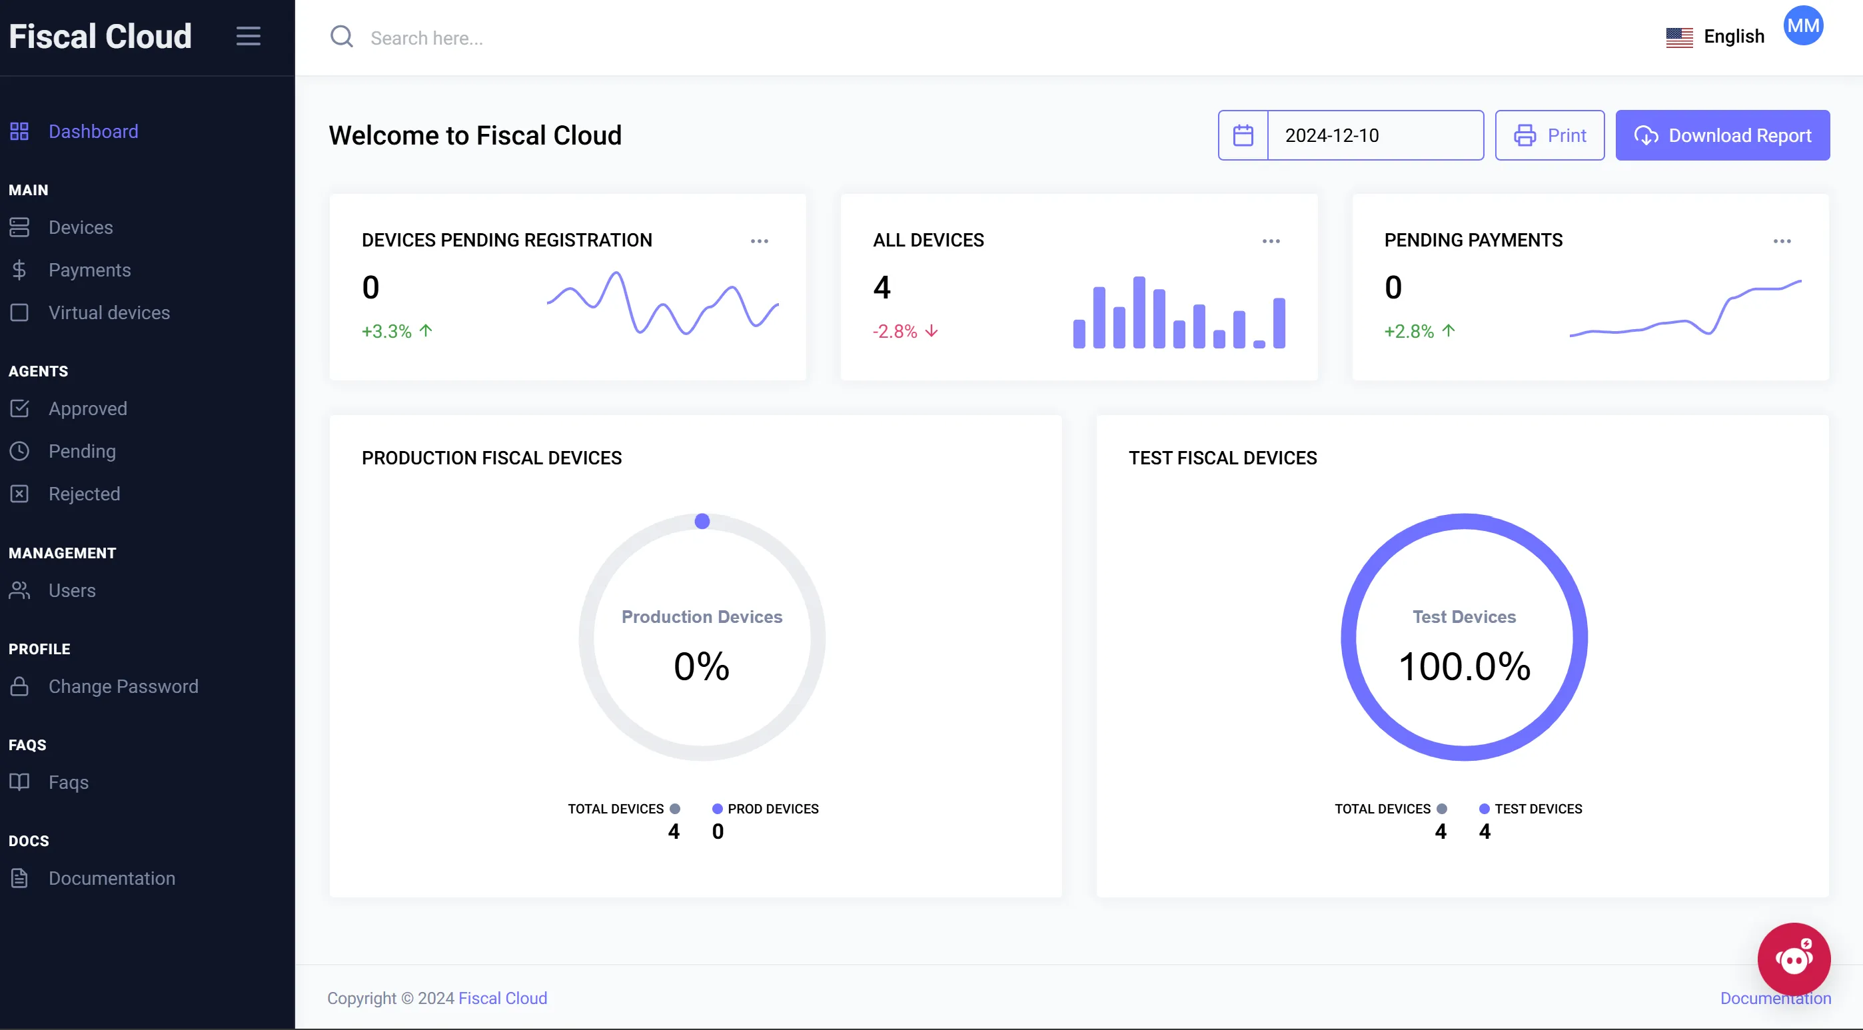The height and width of the screenshot is (1030, 1863).
Task: Open the red chatbot floating icon
Action: click(x=1794, y=959)
